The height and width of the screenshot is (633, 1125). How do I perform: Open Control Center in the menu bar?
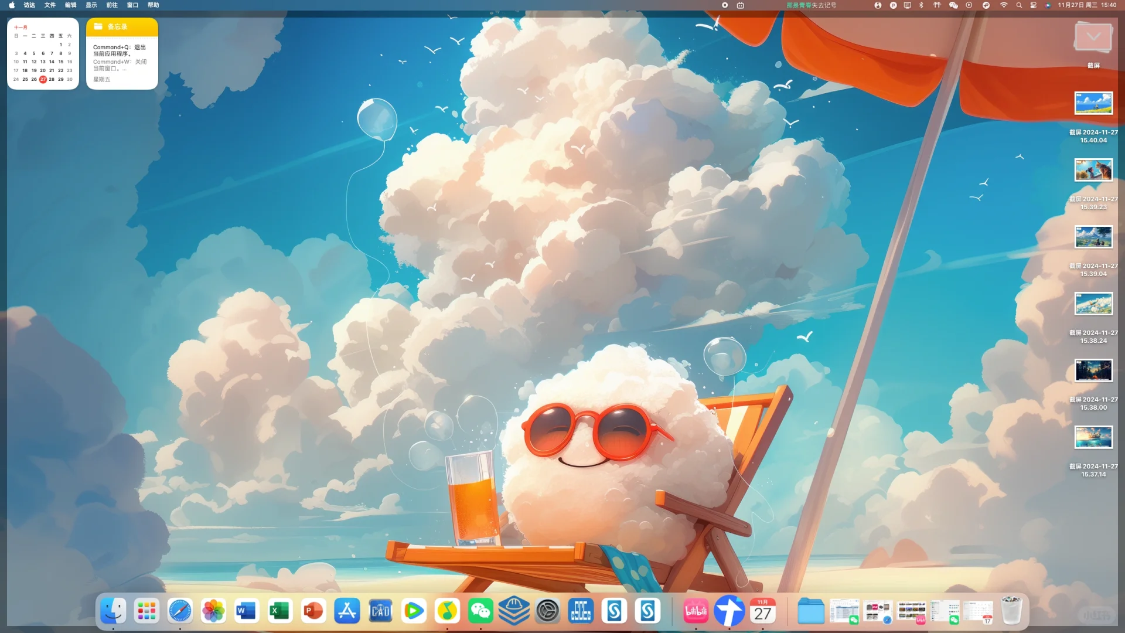click(x=1034, y=5)
